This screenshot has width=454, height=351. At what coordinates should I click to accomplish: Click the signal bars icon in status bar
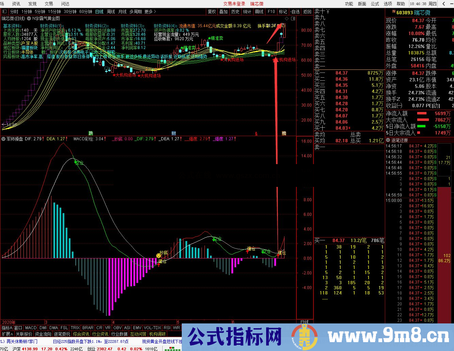tap(173, 349)
